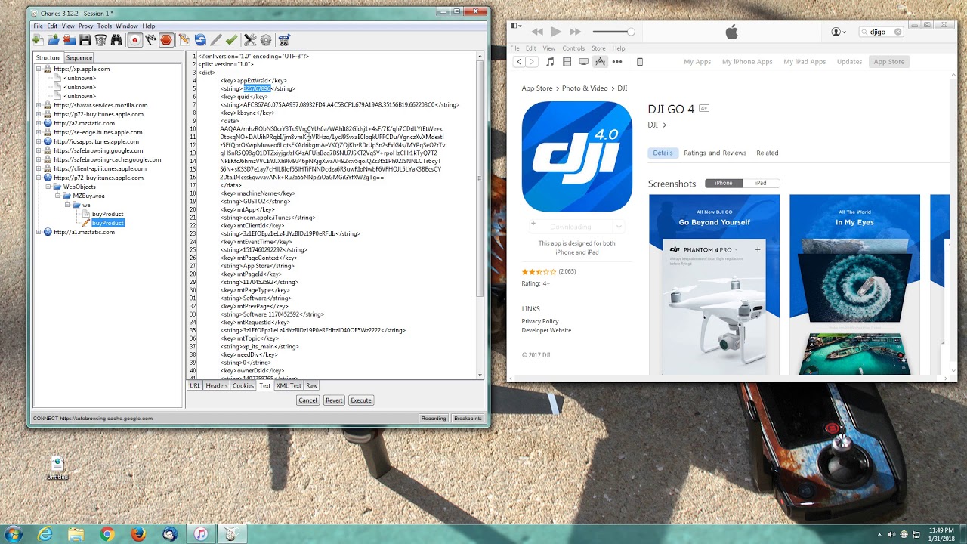Screen dimensions: 967x544
Task: Click binoculars Find icon in Charles
Action: 116,40
